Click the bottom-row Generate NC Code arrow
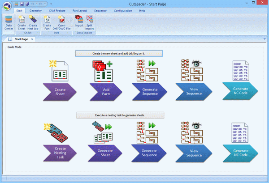This screenshot has width=269, height=183. (240, 153)
